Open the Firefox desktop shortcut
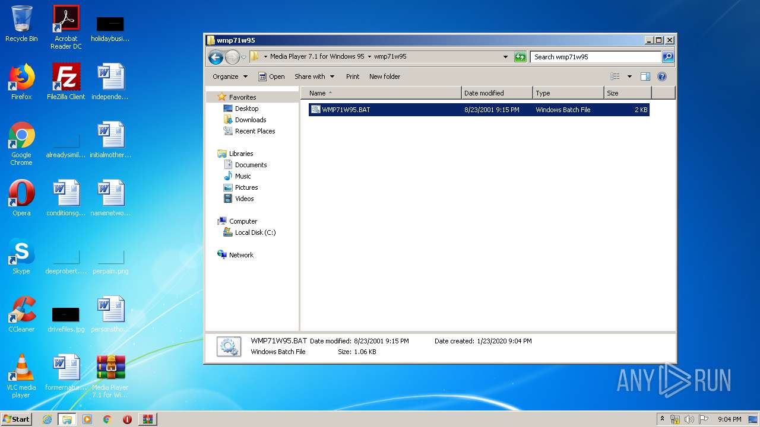Viewport: 760px width, 427px height. coord(21,81)
